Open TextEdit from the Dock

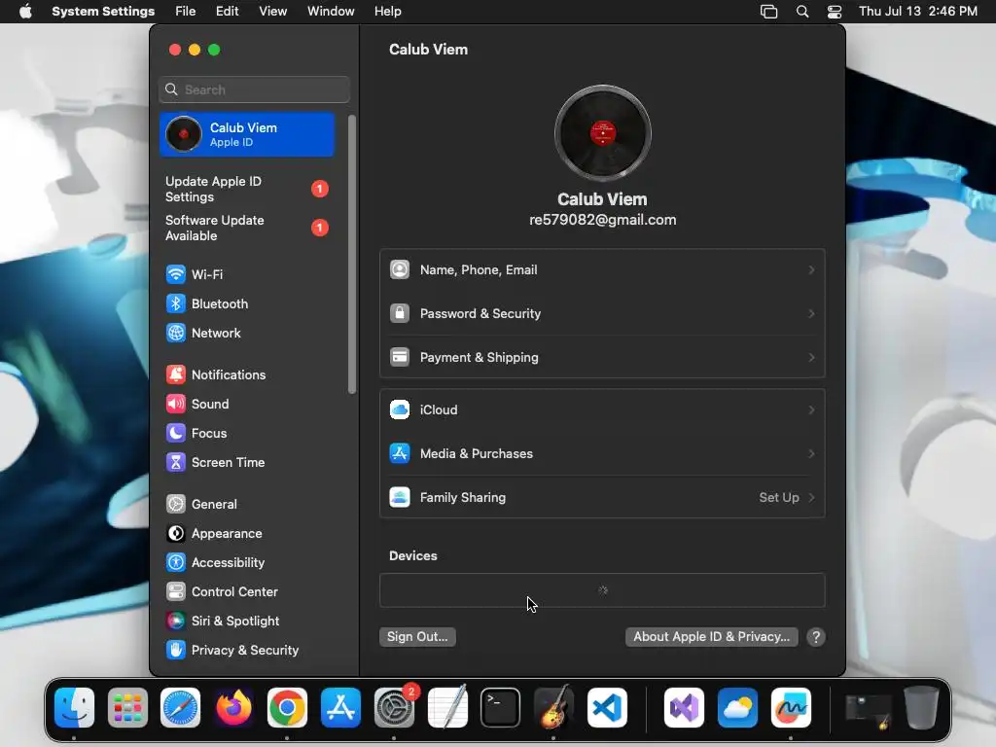[x=447, y=707]
